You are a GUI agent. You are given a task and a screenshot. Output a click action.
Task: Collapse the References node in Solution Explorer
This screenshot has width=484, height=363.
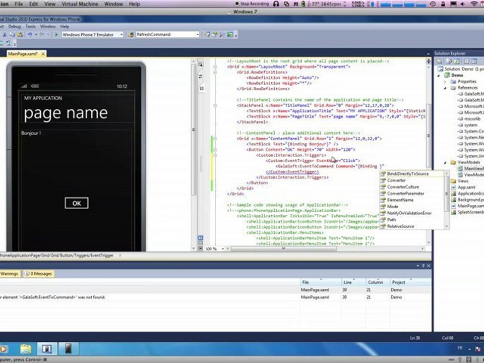click(445, 88)
